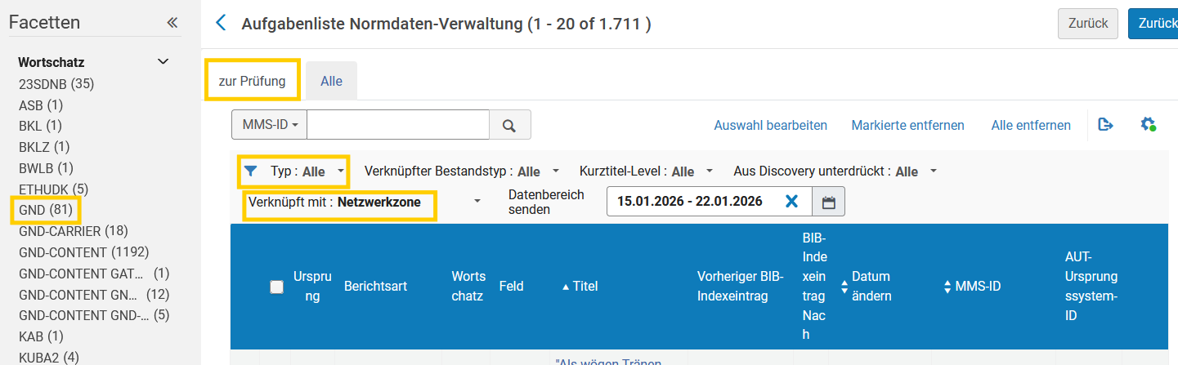Viewport: 1178px width, 365px height.
Task: Open the MMS-ID search field dropdown
Action: 269,125
